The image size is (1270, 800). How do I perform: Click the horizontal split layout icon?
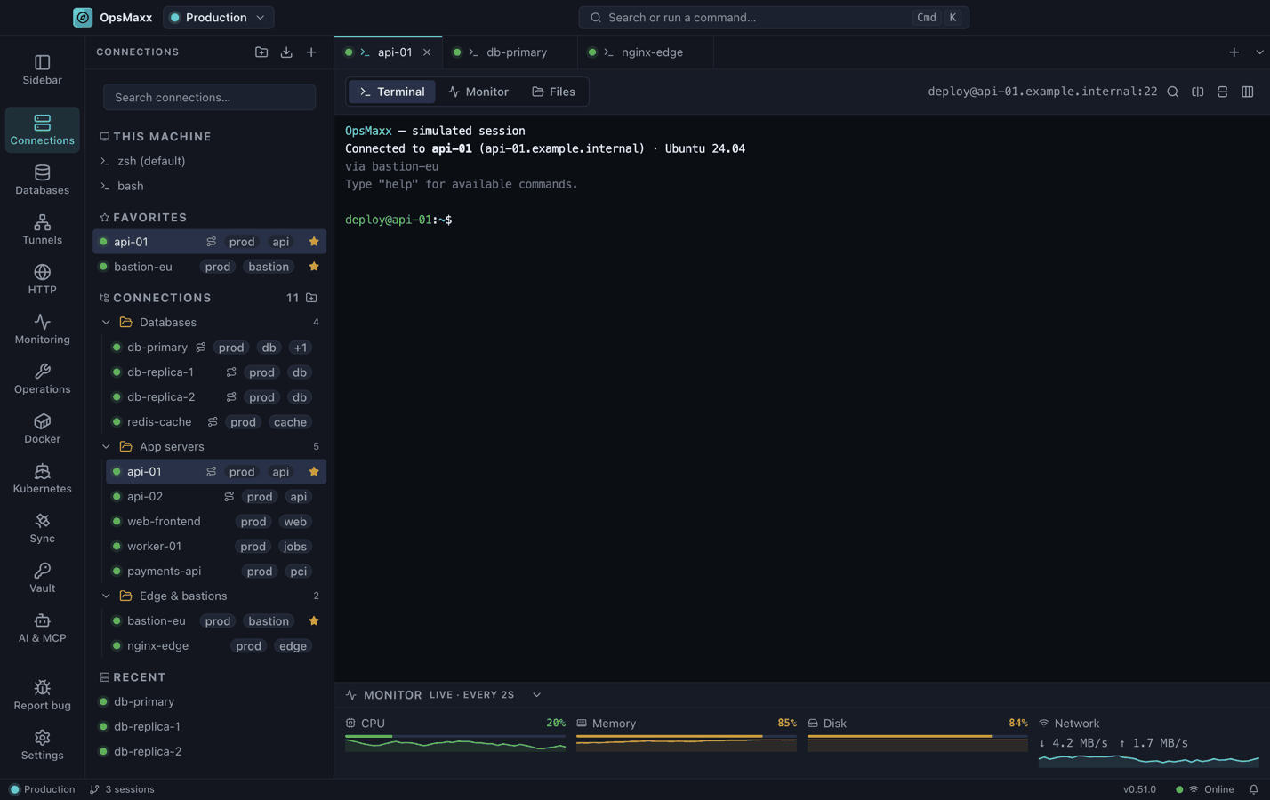tap(1223, 92)
